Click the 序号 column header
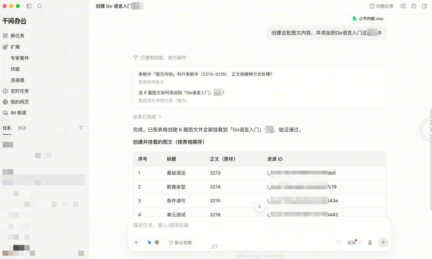432x259 pixels. [x=143, y=159]
